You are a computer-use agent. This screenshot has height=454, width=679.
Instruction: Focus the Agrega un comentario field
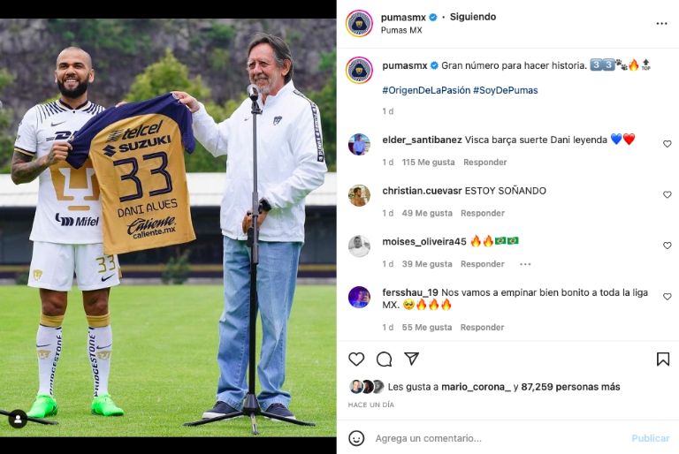click(x=498, y=438)
